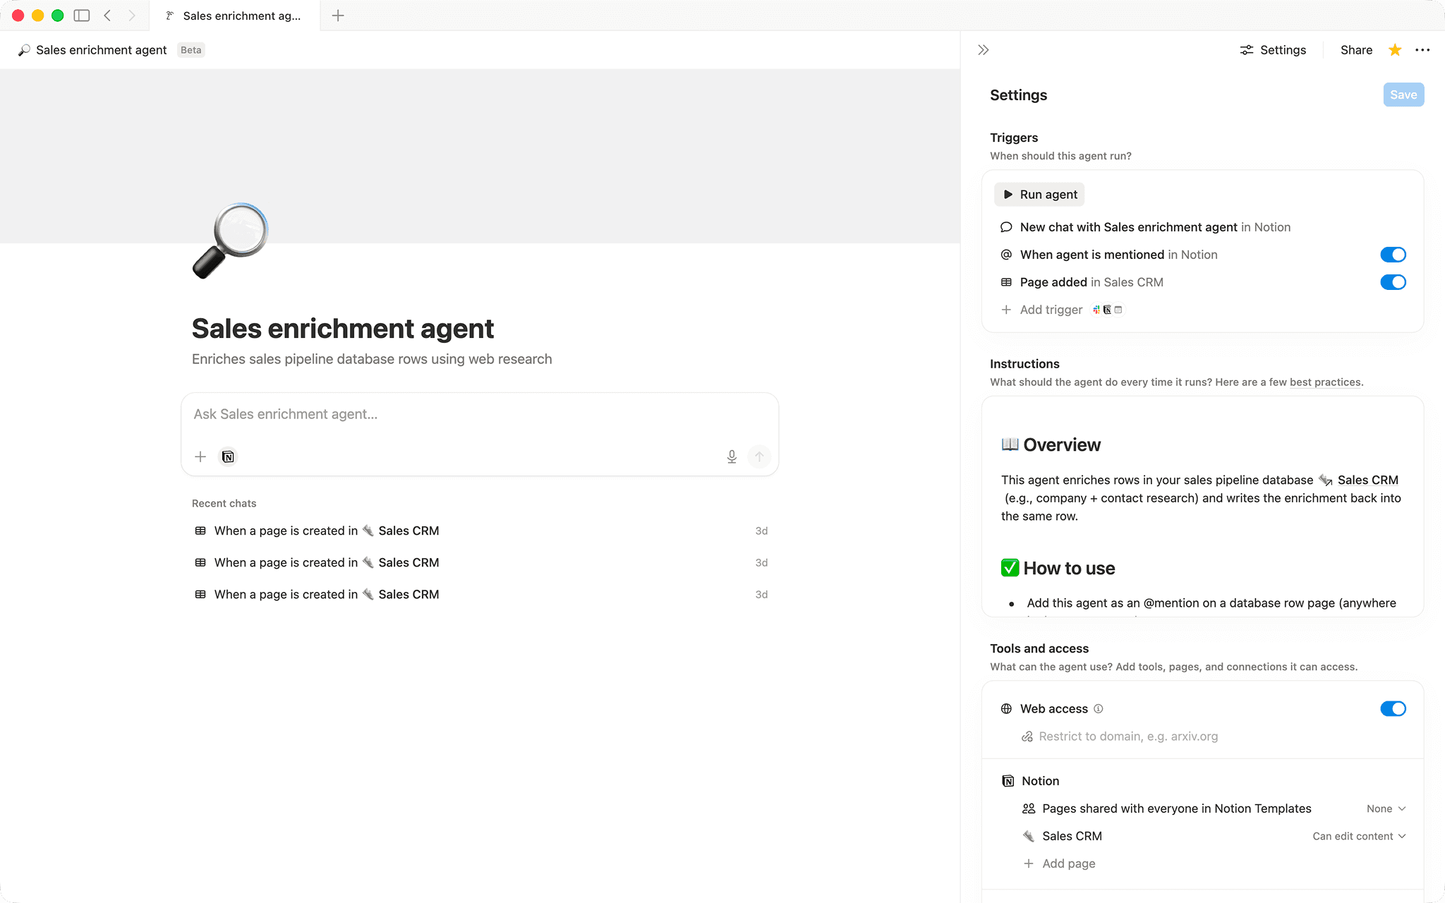Viewport: 1445px width, 903px height.
Task: Click the yellow favorite star icon
Action: [x=1394, y=50]
